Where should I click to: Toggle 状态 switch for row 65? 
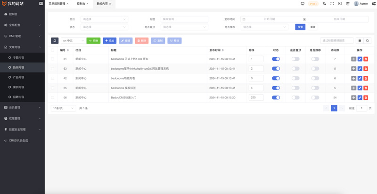(276, 88)
